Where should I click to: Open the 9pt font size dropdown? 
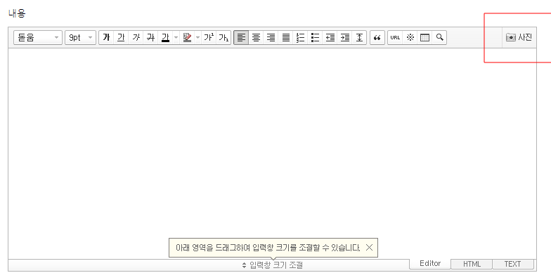pos(80,38)
